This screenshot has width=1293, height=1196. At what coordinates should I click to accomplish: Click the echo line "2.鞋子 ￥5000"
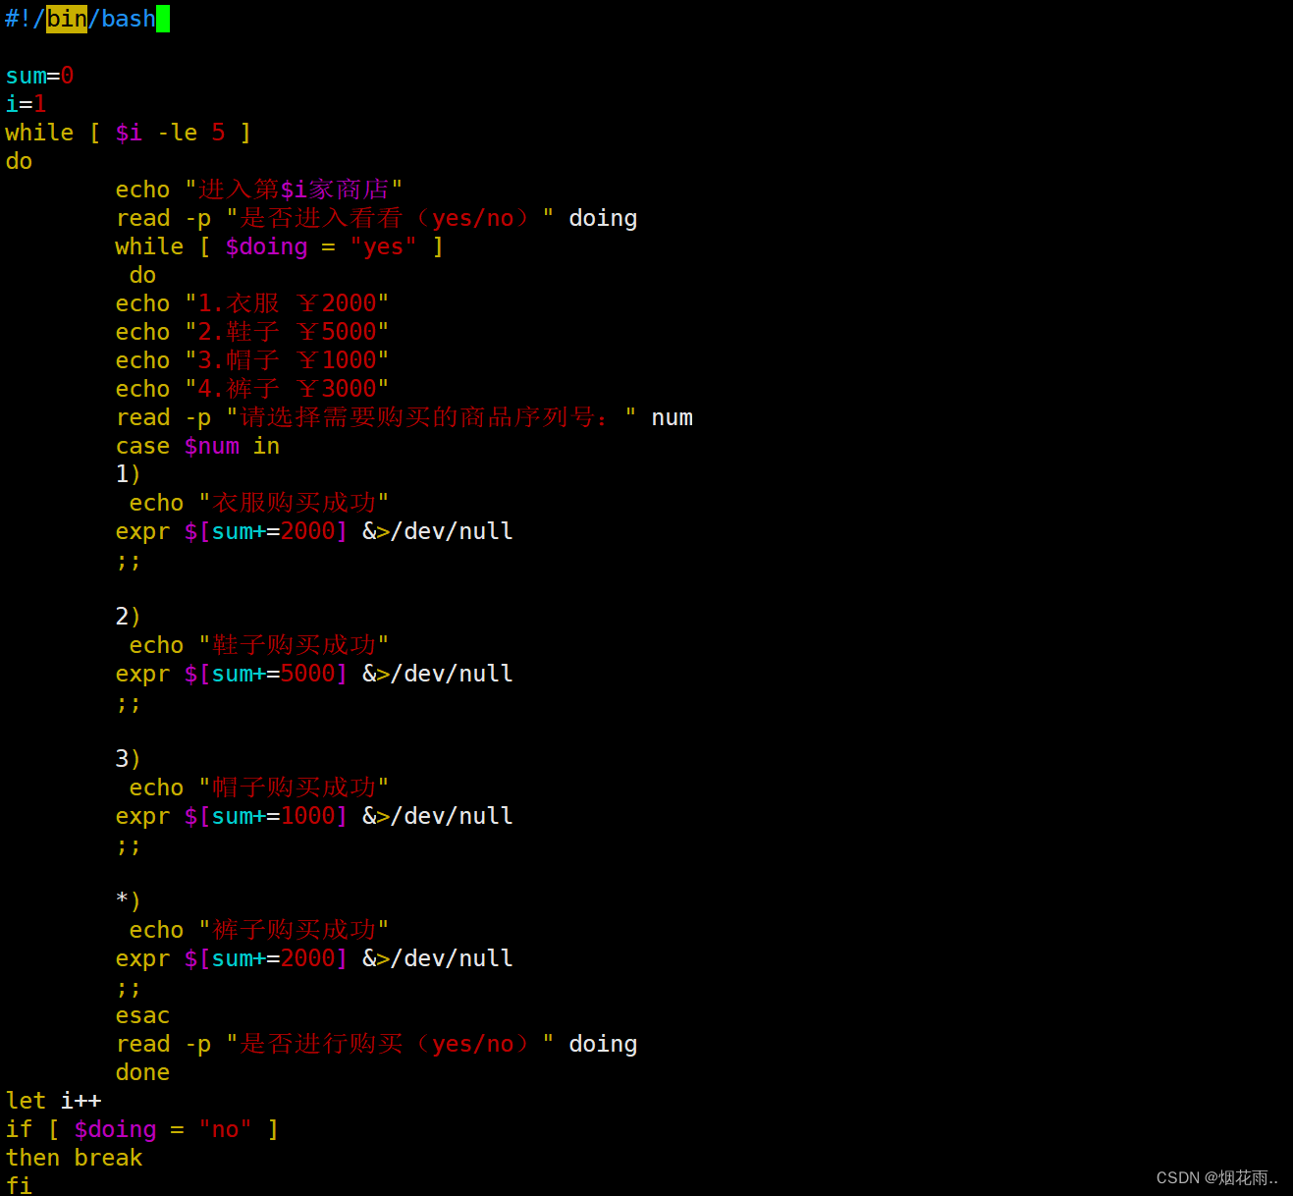[x=252, y=332]
